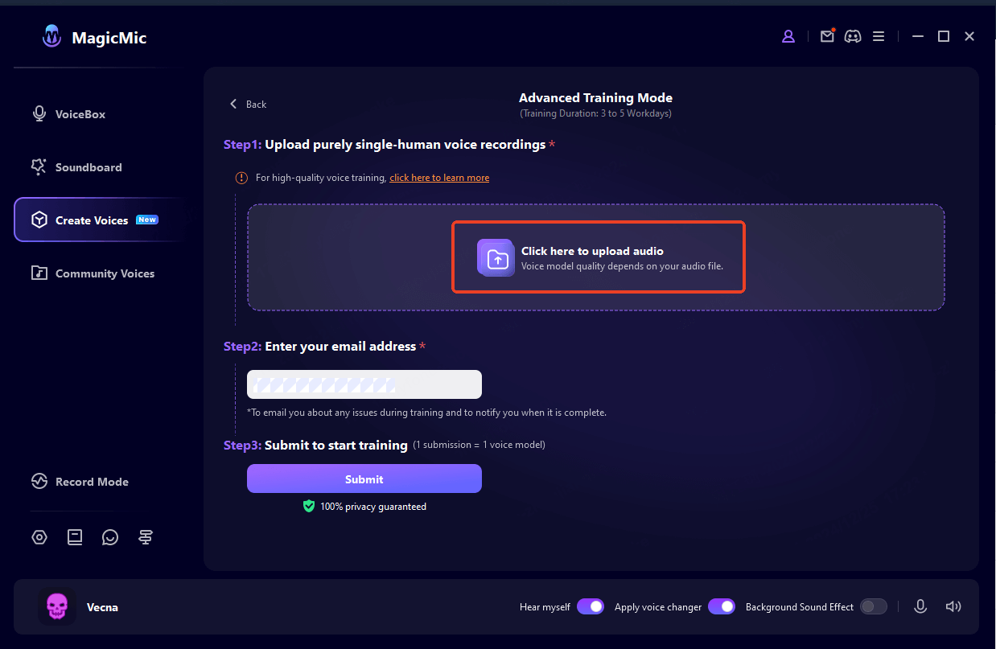Viewport: 996px width, 649px height.
Task: Click the signpost icon in sidebar
Action: click(146, 537)
